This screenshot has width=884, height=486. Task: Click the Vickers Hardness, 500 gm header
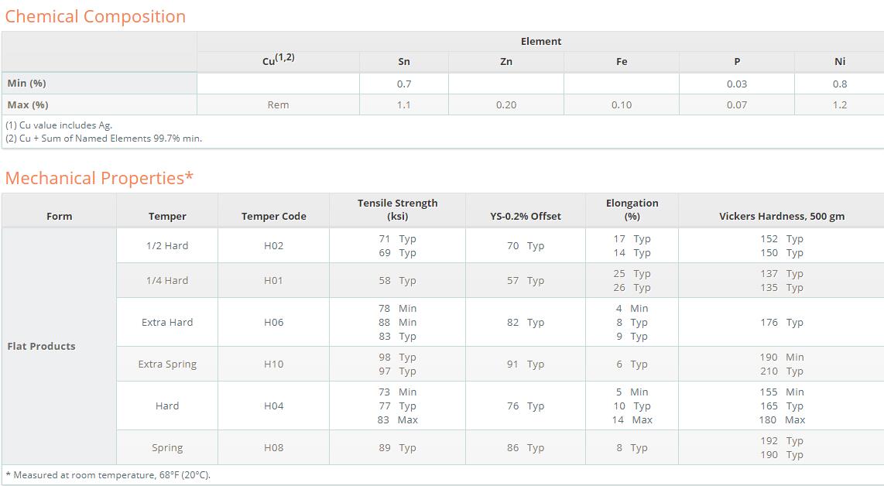coord(781,216)
